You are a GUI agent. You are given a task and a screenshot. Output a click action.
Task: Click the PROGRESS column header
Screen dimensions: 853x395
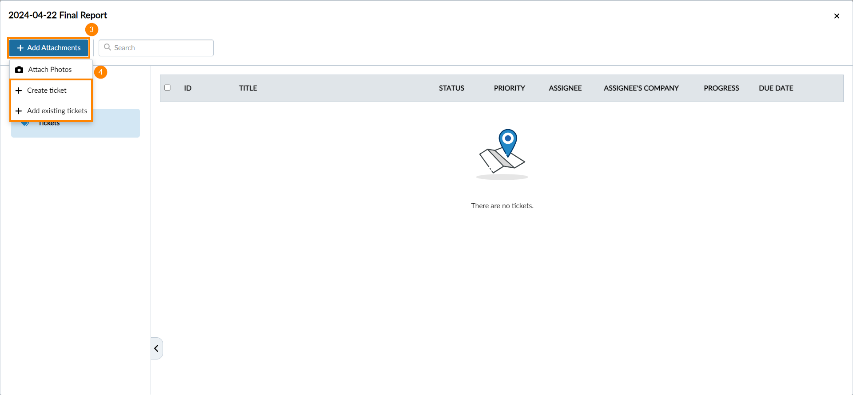coord(721,88)
